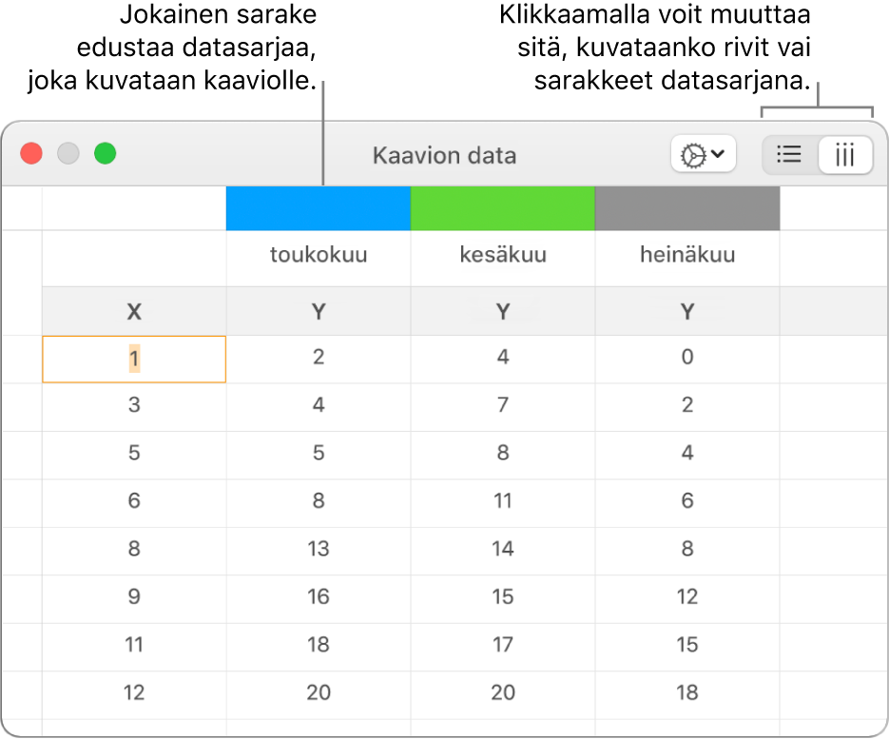This screenshot has width=889, height=739.
Task: Select heinäkuu cell in X row 8
Action: pyautogui.click(x=687, y=552)
